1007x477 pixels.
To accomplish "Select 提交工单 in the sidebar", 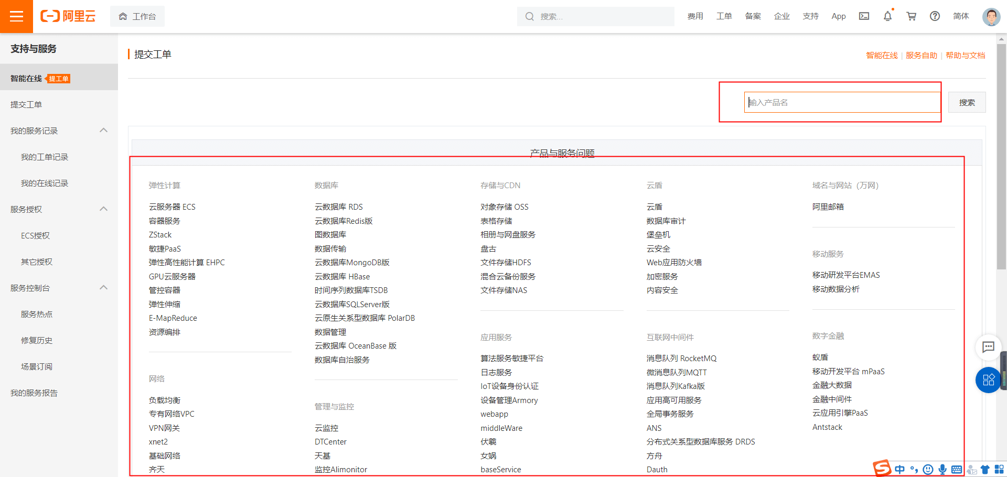I will tap(59, 104).
